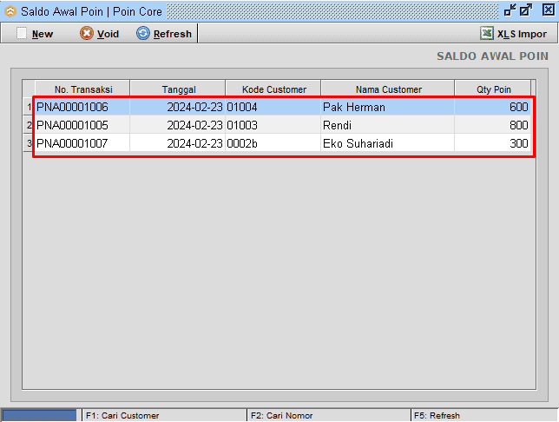Refresh the Saldo Awal Poin list
The width and height of the screenshot is (559, 422).
164,34
